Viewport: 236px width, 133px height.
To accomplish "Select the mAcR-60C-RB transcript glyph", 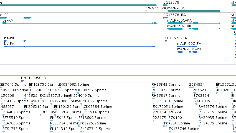I will pyautogui.click(x=194, y=29).
